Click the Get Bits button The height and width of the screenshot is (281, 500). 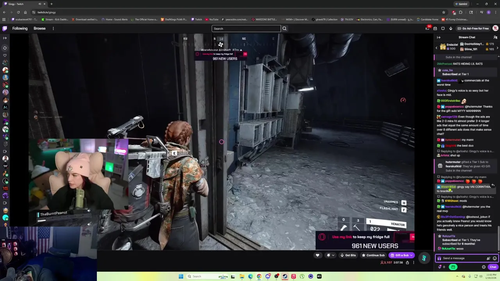coord(348,255)
